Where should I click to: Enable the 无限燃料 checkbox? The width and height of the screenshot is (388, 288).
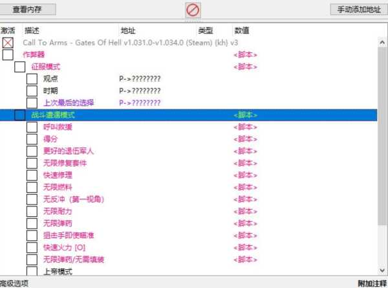click(x=32, y=187)
